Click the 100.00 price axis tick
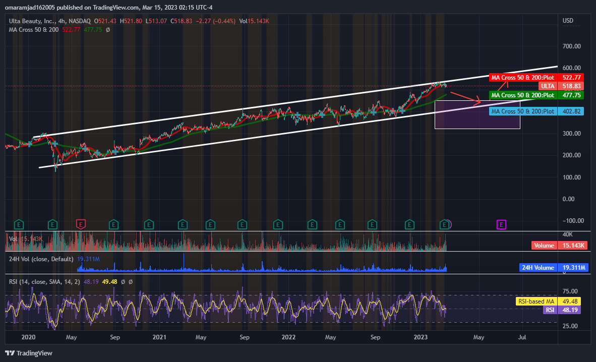This screenshot has width=596, height=362. click(x=572, y=177)
